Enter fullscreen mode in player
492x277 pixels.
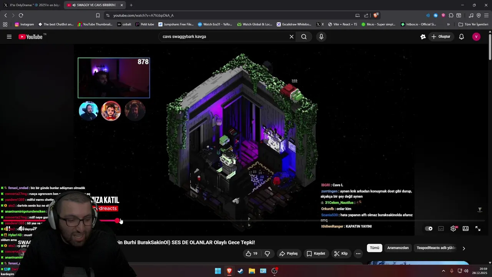pyautogui.click(x=478, y=229)
